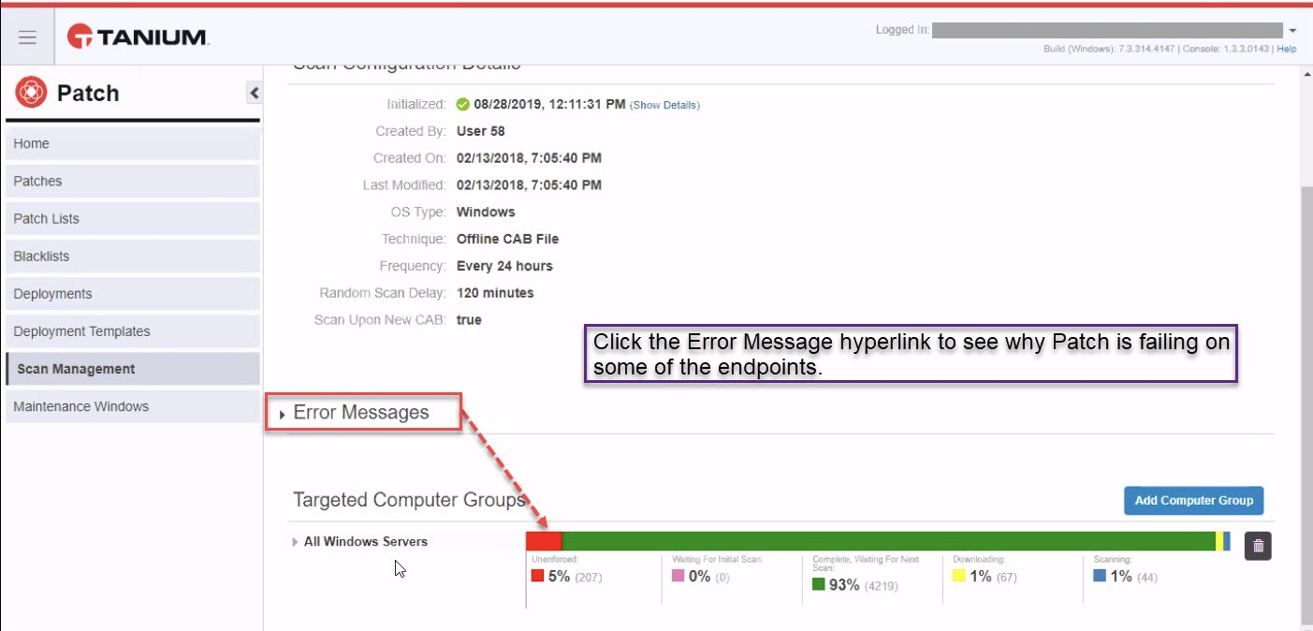Open Deployment Templates
The image size is (1313, 631).
132,330
